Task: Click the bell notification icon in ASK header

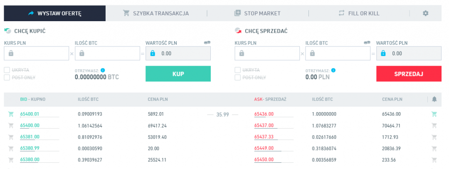Action: click(x=434, y=99)
